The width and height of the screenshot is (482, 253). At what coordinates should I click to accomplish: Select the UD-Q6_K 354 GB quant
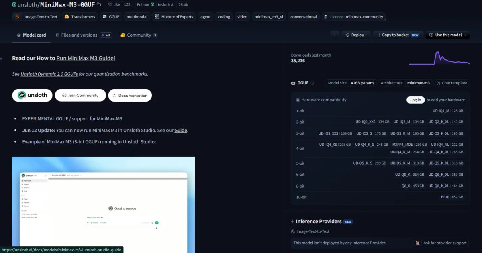click(x=409, y=174)
